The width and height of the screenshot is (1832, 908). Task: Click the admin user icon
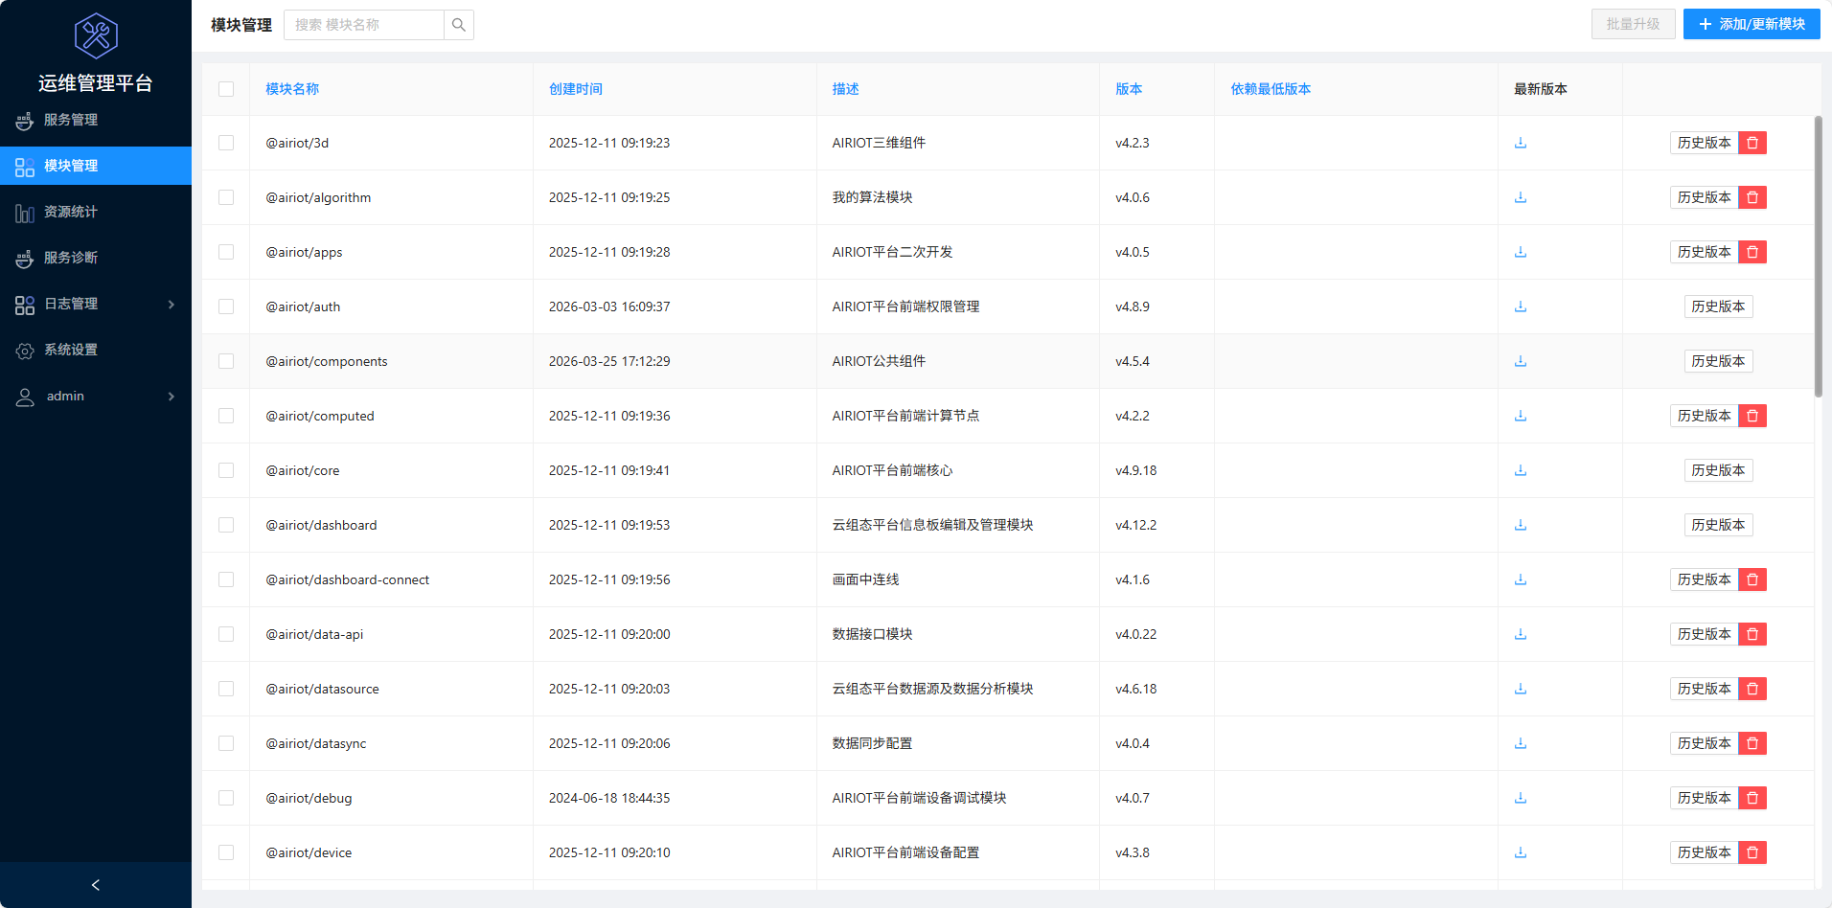point(24,396)
